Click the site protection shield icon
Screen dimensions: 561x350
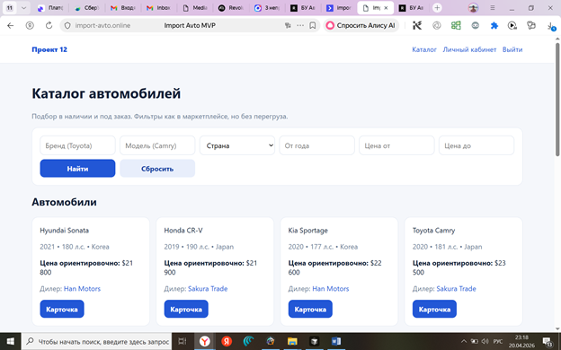67,25
